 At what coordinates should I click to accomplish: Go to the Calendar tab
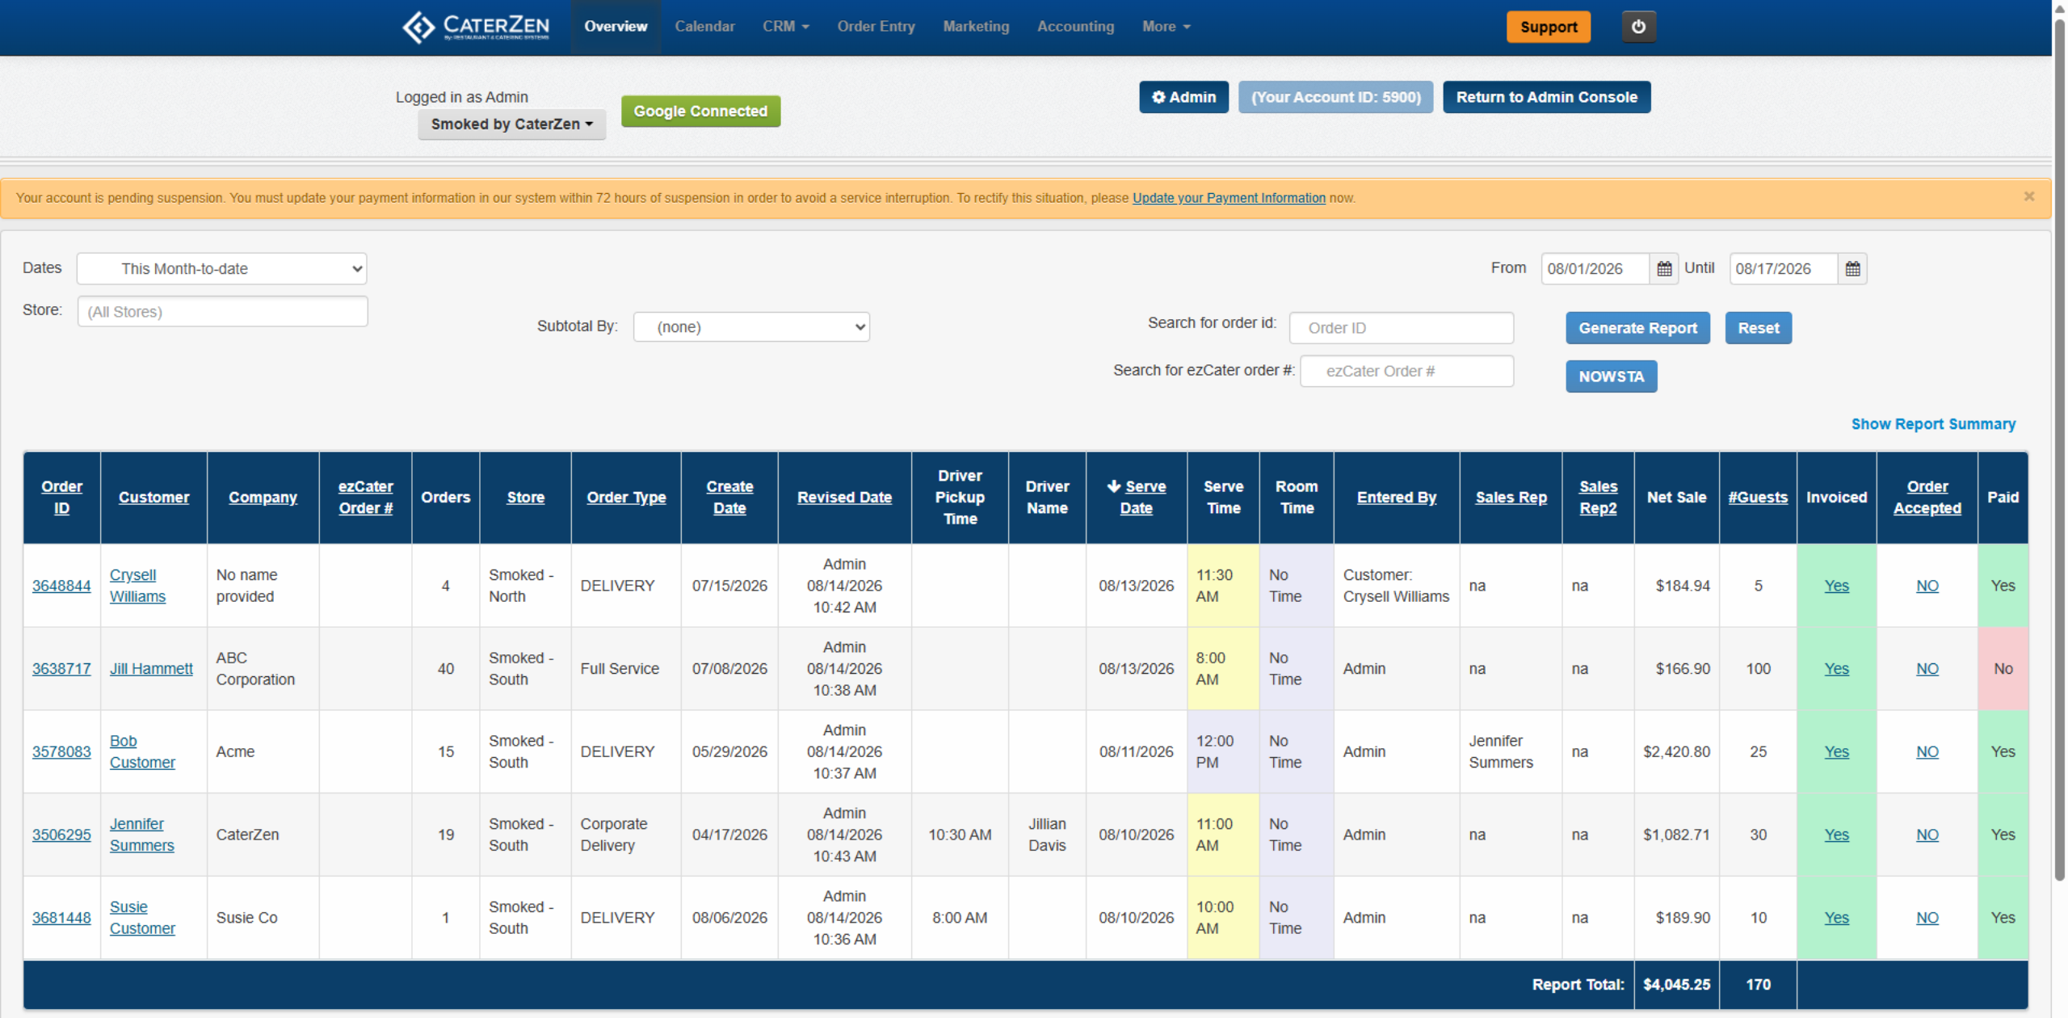pos(704,27)
